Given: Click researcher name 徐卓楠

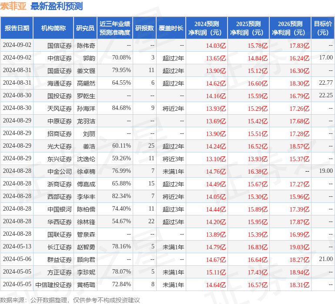Looking at the screenshot, I should (86, 172).
